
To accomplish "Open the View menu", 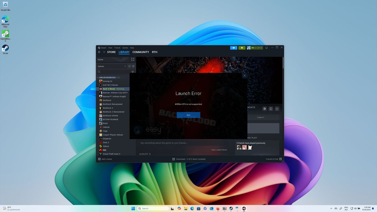I will tap(110, 48).
